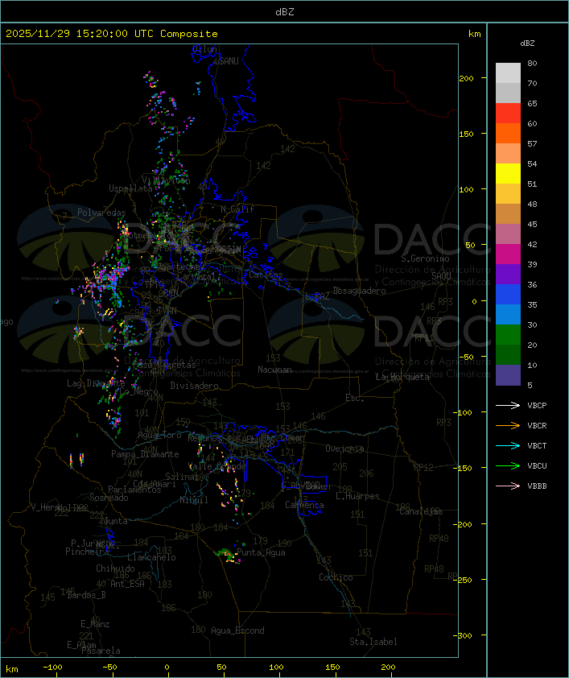This screenshot has height=678, width=569.
Task: Pick the bright yellow 51–54 dBZ swatch
Action: (x=508, y=174)
